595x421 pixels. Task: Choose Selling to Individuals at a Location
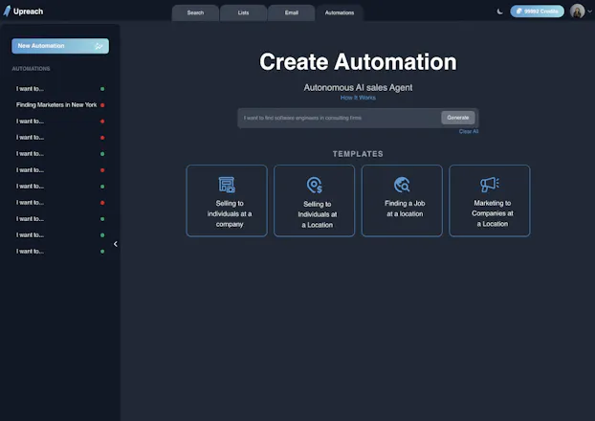coord(314,201)
